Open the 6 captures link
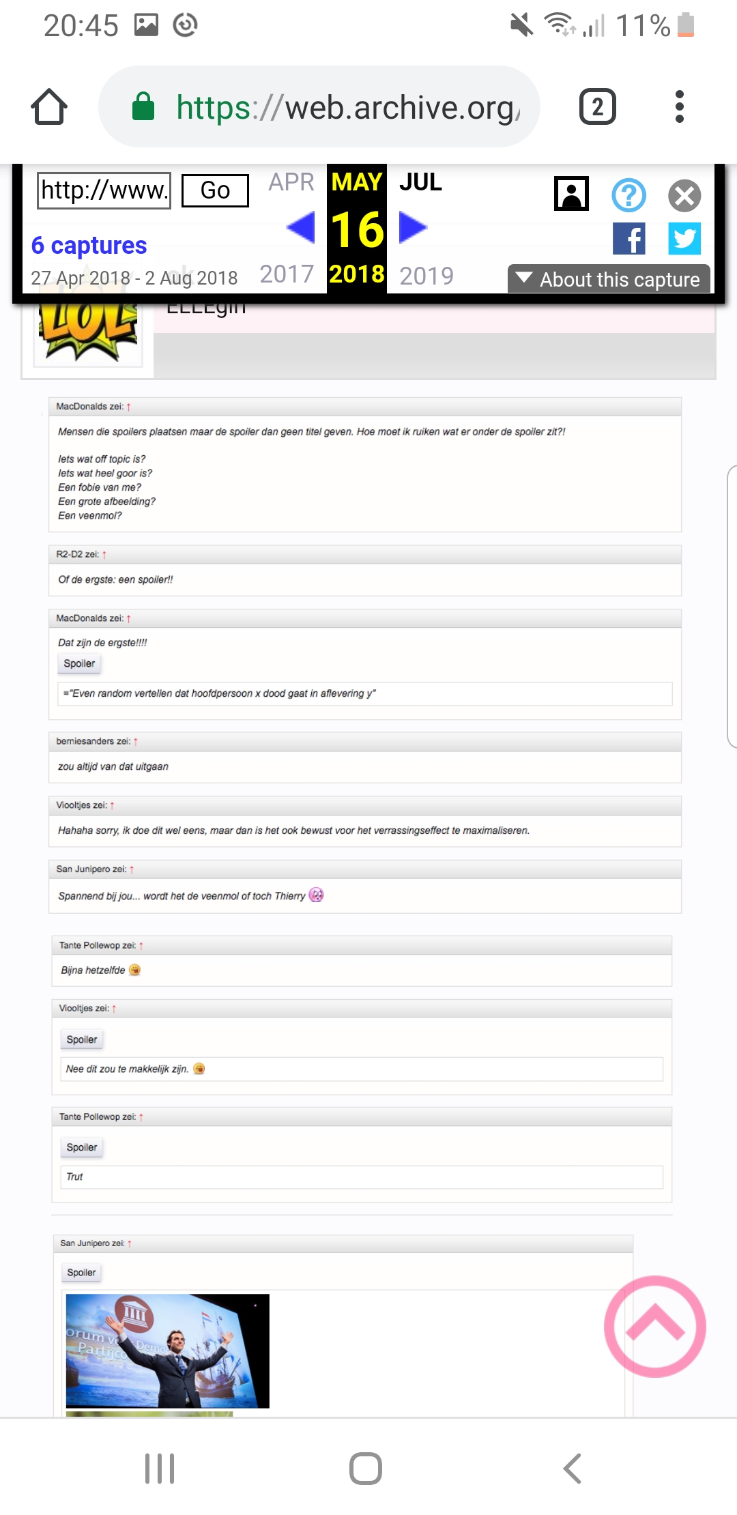The image size is (737, 1515). pyautogui.click(x=89, y=245)
